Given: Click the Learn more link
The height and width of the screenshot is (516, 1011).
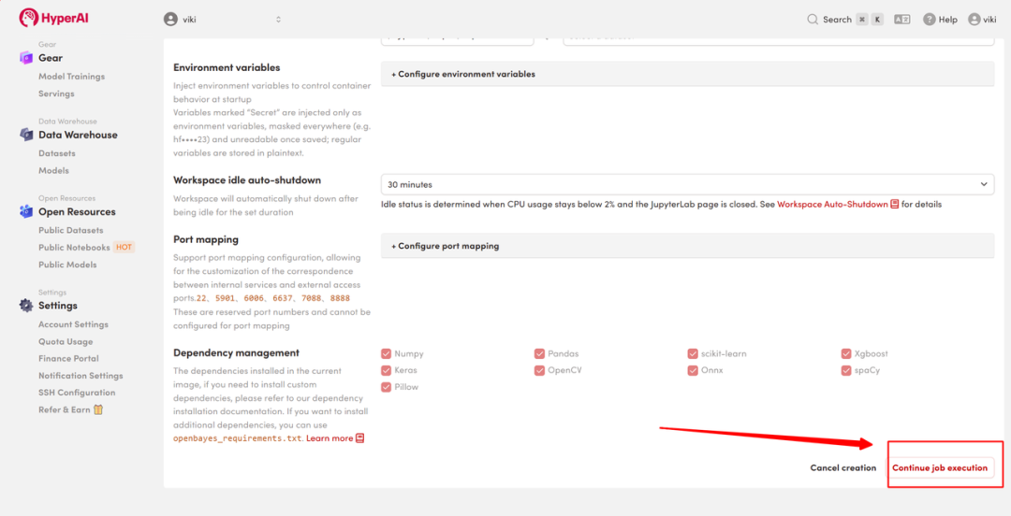Looking at the screenshot, I should [x=330, y=438].
